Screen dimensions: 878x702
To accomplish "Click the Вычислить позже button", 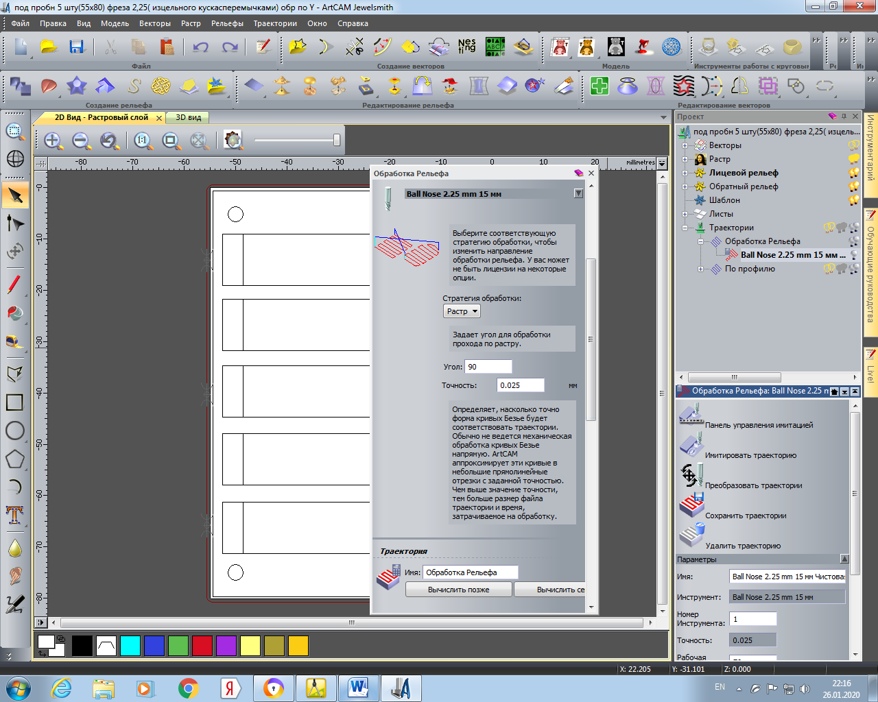I will 459,590.
